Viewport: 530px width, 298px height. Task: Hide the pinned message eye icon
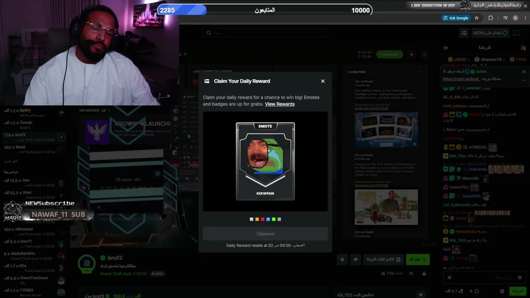point(524,72)
